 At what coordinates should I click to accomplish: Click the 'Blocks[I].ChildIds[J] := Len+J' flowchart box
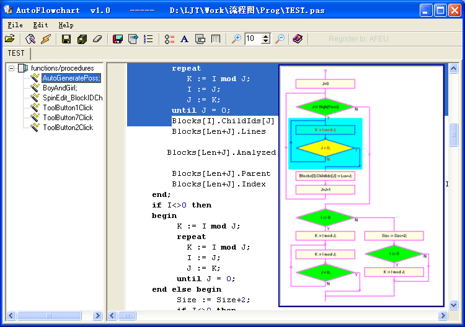point(325,176)
